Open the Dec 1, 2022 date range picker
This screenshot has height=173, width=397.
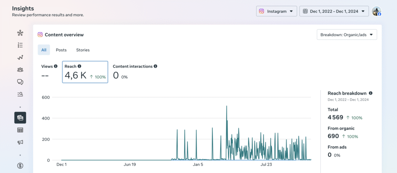point(334,11)
